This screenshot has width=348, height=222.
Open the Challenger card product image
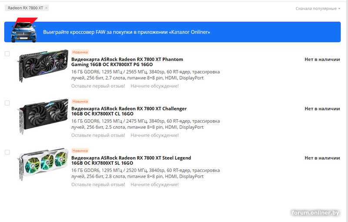coord(43,116)
